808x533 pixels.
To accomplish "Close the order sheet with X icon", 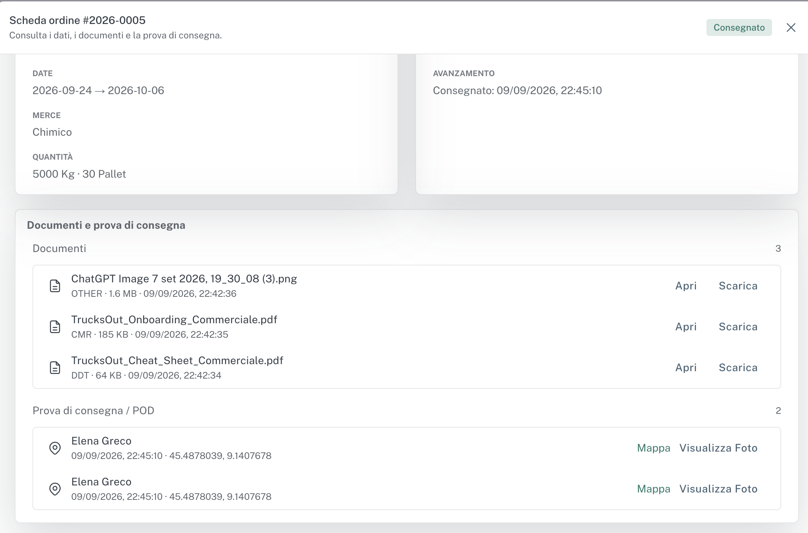I will (791, 27).
